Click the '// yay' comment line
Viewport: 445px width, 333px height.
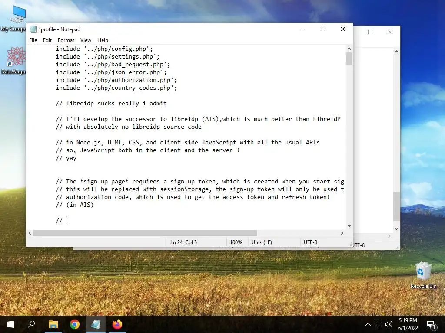click(66, 158)
